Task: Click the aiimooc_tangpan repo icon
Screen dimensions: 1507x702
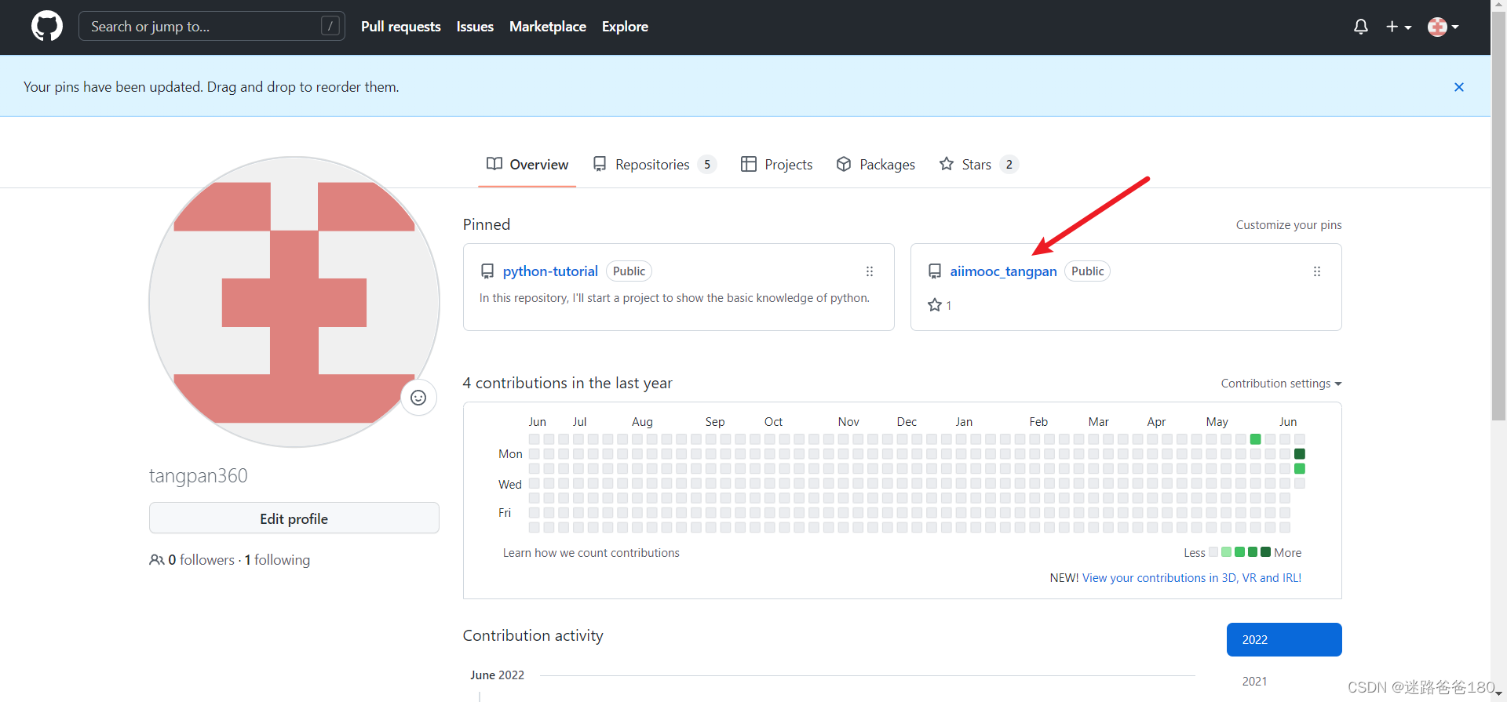Action: [x=935, y=271]
